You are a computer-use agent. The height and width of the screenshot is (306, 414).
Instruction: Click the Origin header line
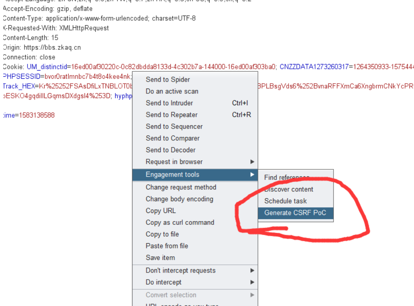tap(42, 47)
